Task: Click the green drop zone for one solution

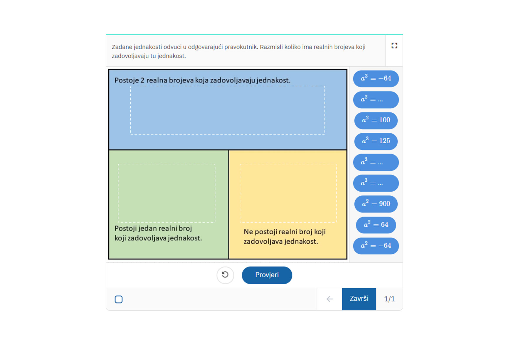Action: pyautogui.click(x=166, y=193)
